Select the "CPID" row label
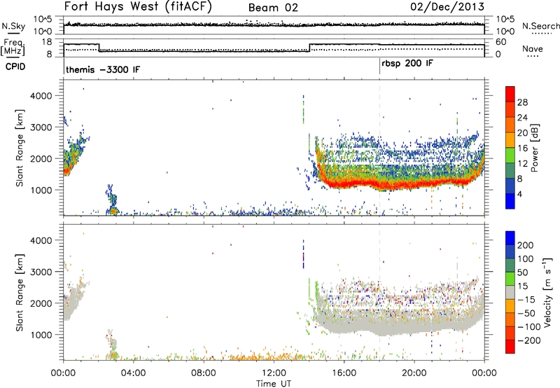Image resolution: width=560 pixels, height=388 pixels. pyautogui.click(x=15, y=67)
